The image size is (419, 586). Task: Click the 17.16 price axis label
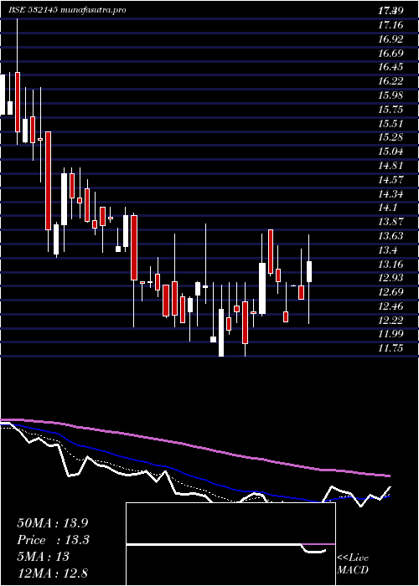(391, 25)
